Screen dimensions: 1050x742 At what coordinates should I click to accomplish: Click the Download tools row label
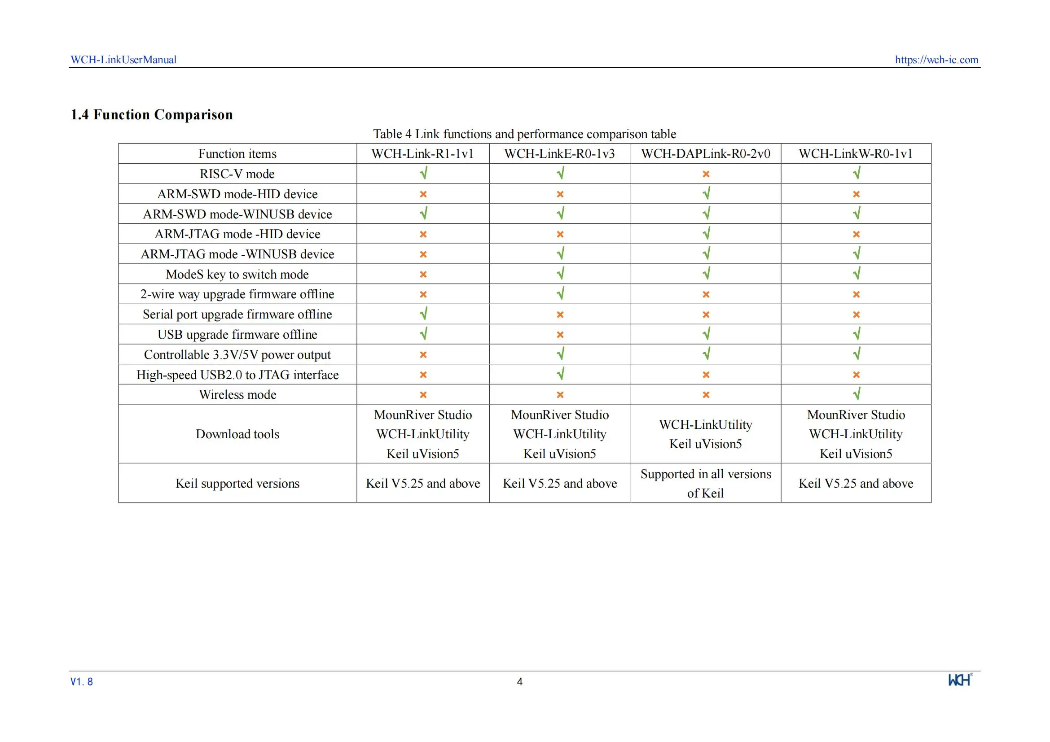pos(237,434)
